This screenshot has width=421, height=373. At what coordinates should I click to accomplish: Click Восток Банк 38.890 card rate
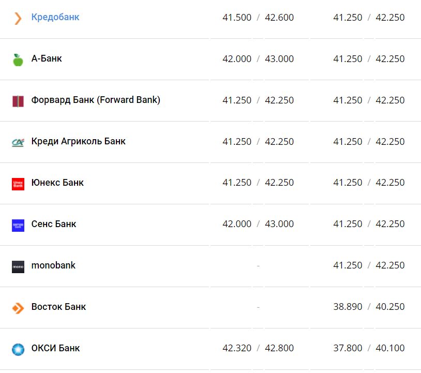[348, 307]
